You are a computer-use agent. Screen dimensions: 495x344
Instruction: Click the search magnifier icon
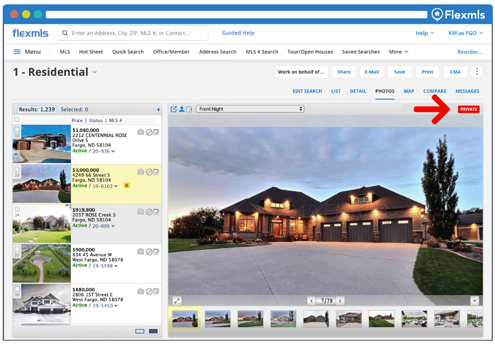[x=65, y=33]
